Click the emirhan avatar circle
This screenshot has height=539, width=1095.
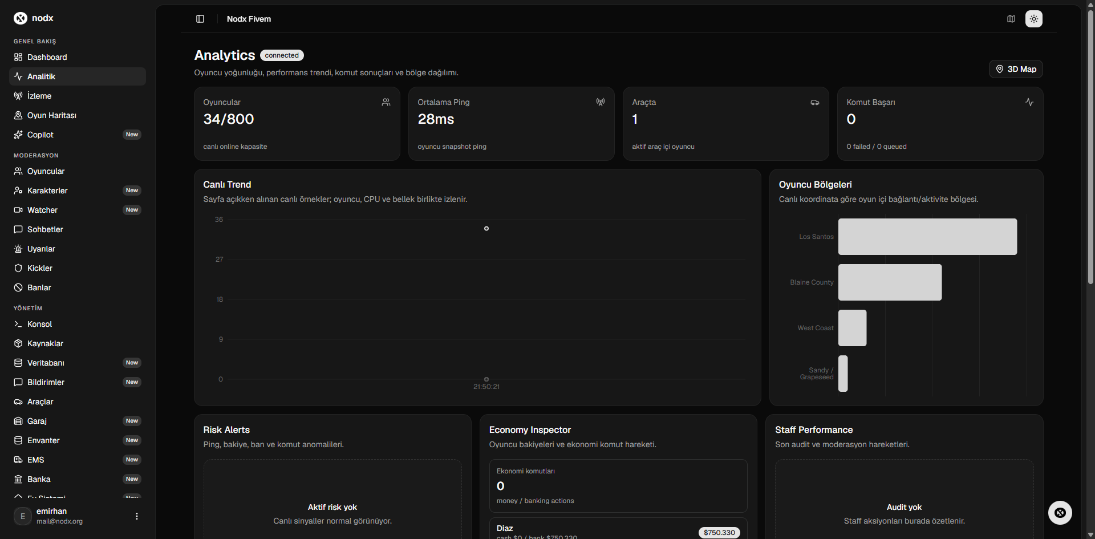coord(23,516)
